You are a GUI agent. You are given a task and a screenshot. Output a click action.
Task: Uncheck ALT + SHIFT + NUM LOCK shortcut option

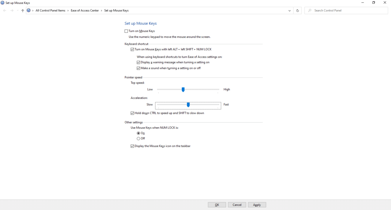coord(132,49)
